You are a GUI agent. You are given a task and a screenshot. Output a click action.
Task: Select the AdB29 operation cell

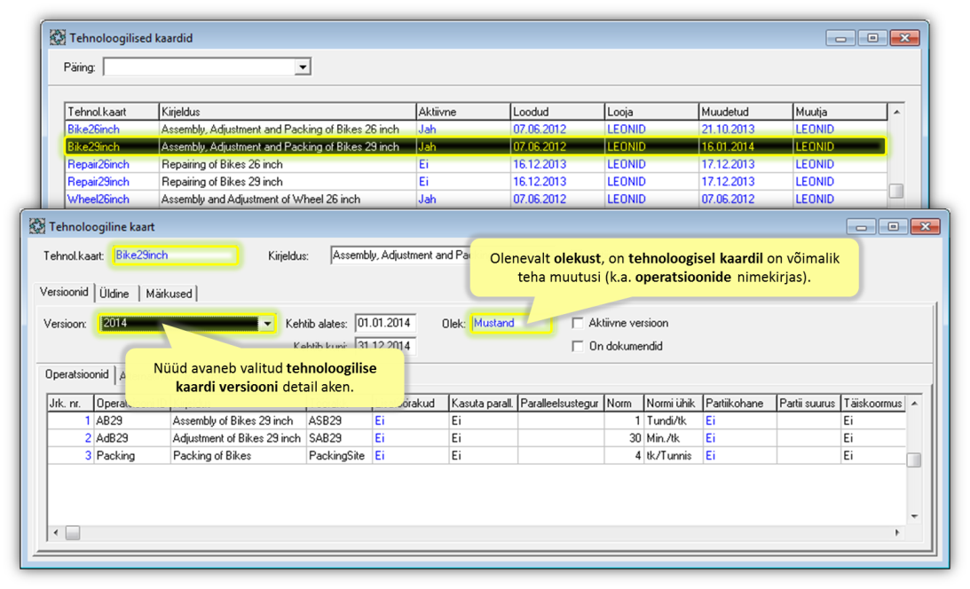(131, 438)
